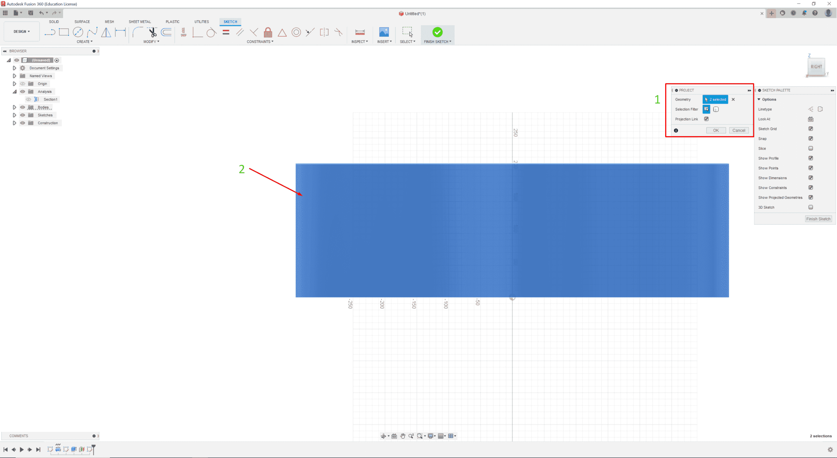Enable the 3D Sketch checkbox
Screen dimensions: 837x458
[x=811, y=207]
